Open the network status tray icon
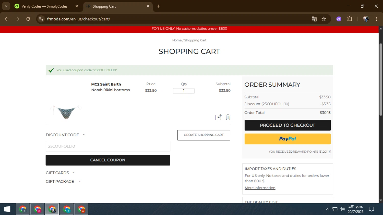This screenshot has height=215, width=383. 335,209
